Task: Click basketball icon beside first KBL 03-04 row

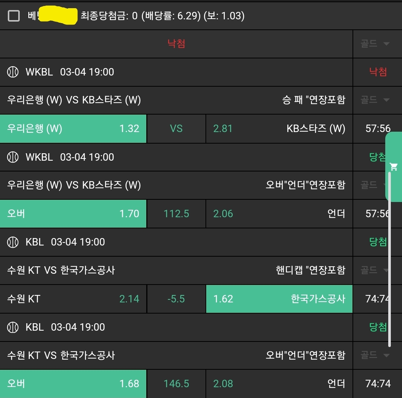Action: [x=13, y=242]
